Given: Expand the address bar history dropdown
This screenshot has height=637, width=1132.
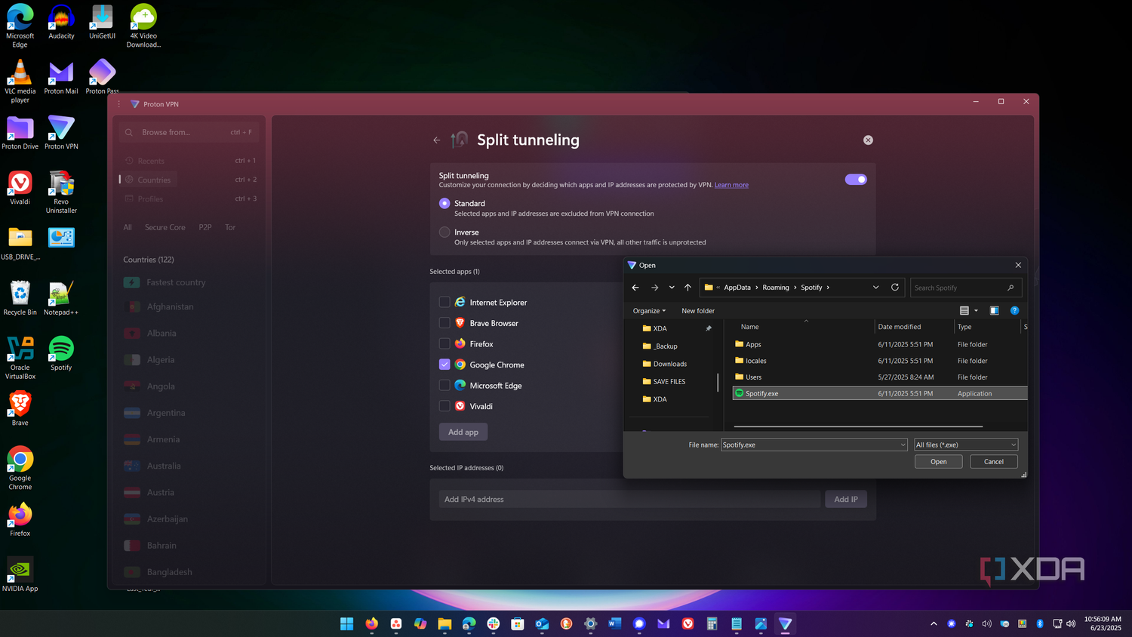Looking at the screenshot, I should point(875,288).
